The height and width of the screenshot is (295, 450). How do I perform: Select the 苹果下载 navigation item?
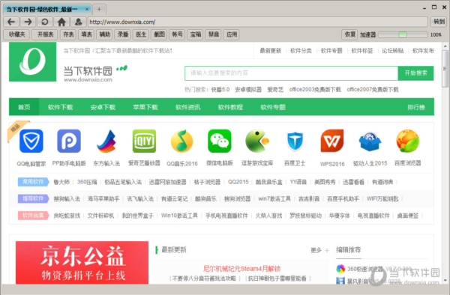(145, 107)
